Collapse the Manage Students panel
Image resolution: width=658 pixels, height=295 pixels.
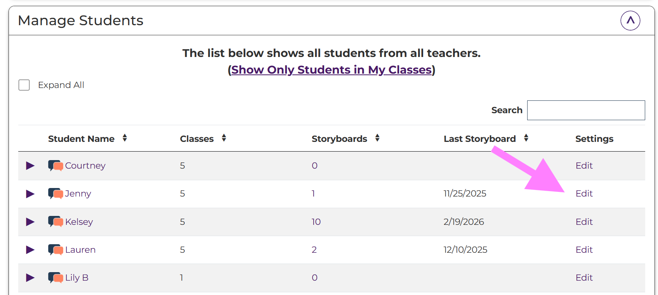630,21
